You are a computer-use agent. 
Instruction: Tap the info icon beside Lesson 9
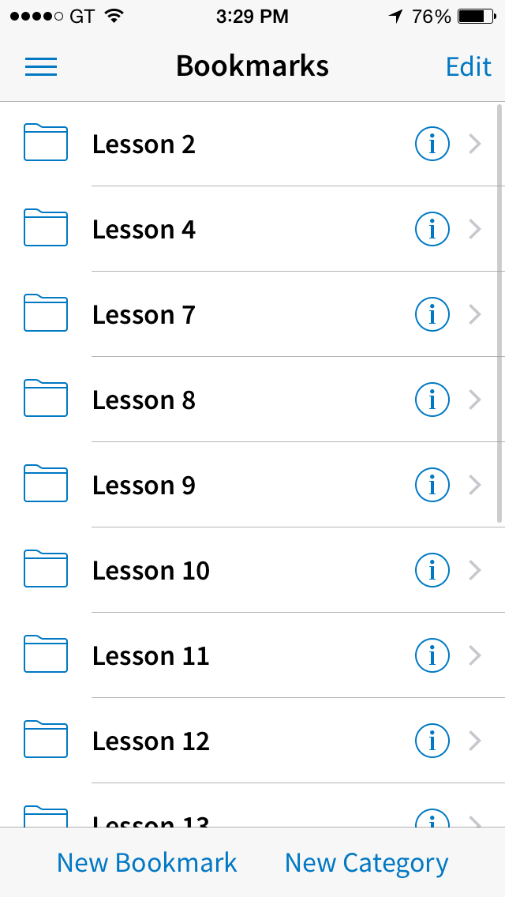coord(432,485)
